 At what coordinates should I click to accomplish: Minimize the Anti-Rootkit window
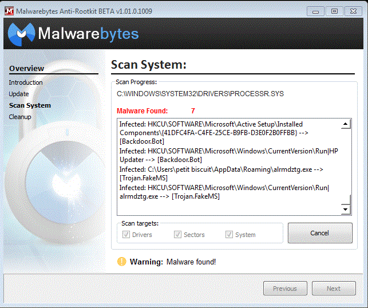pos(315,11)
